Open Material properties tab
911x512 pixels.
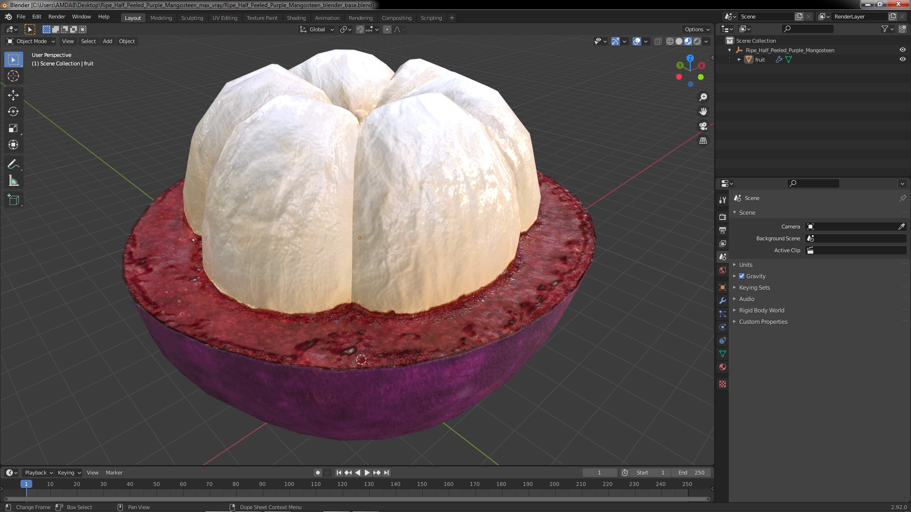point(723,367)
